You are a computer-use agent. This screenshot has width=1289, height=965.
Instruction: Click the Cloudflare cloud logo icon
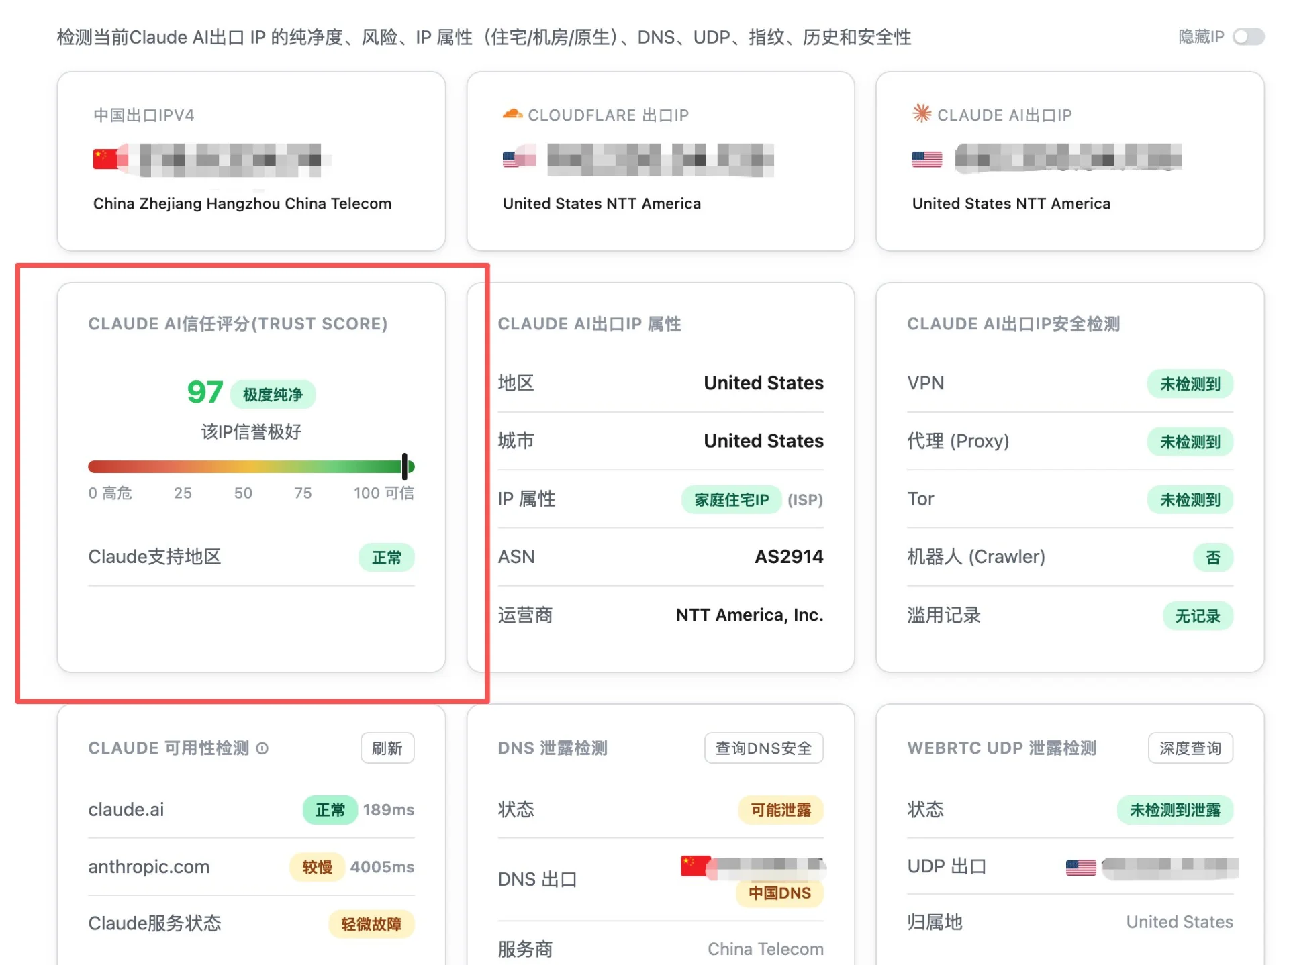(512, 114)
